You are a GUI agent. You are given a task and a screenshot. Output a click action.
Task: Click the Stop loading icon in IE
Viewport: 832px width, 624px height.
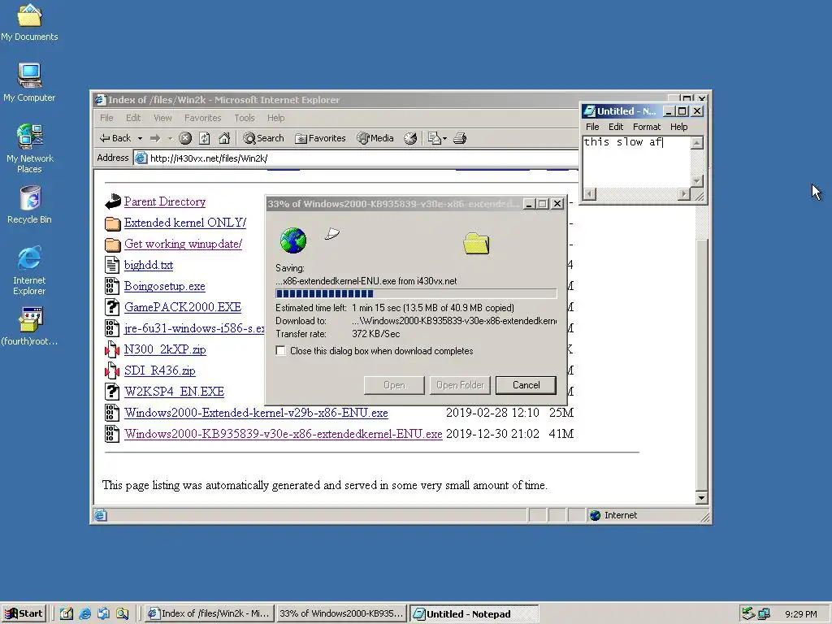[x=184, y=138]
